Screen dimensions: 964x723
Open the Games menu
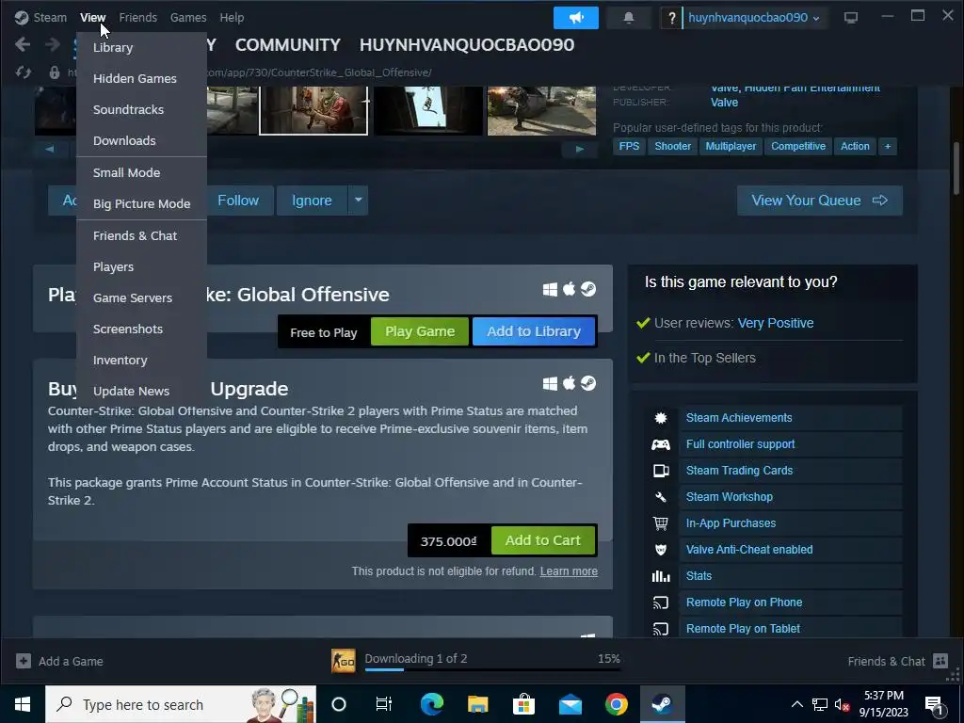(x=188, y=18)
